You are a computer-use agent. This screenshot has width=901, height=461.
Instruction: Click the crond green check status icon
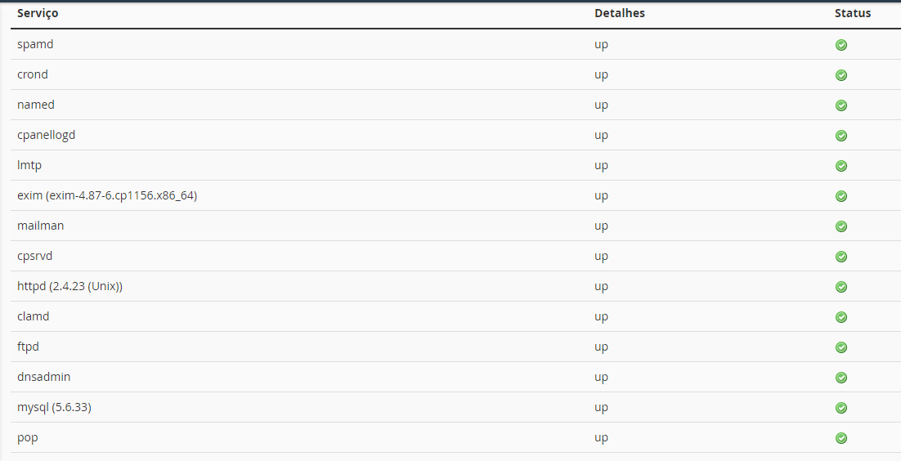click(841, 75)
